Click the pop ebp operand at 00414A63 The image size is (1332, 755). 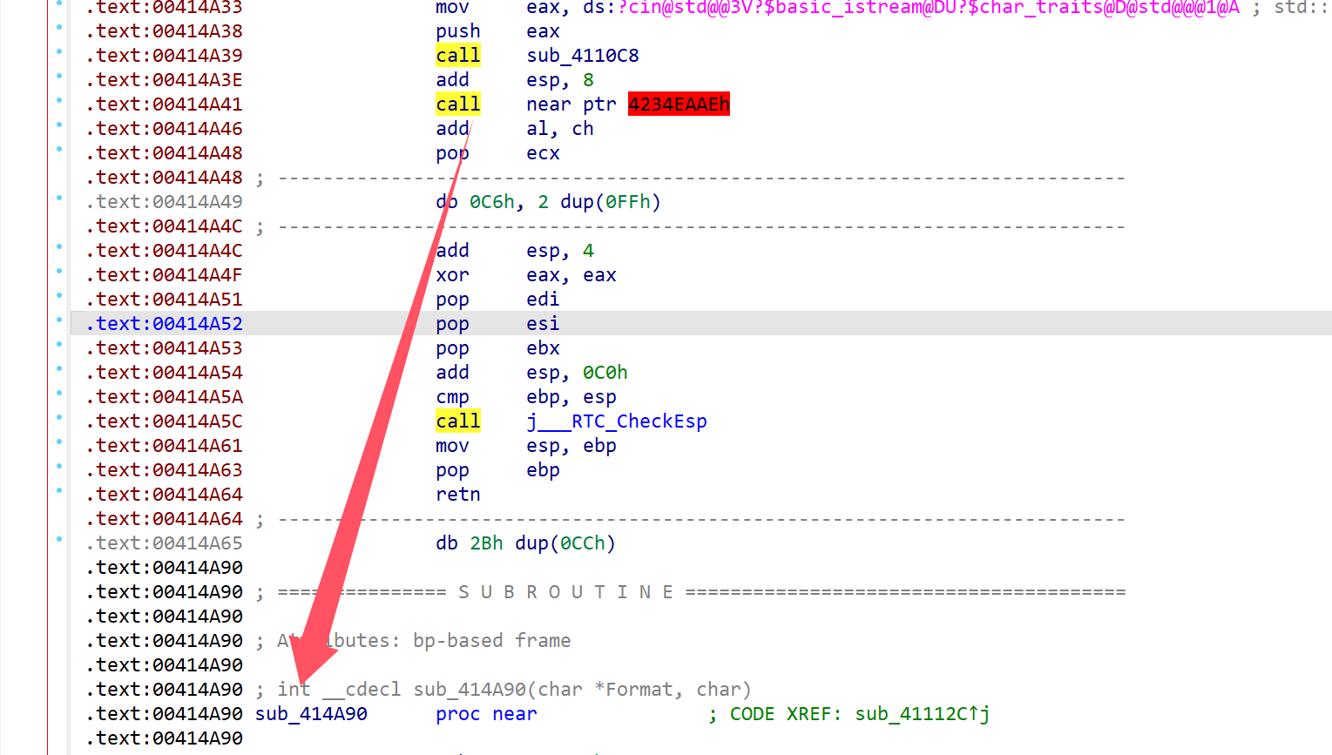(x=543, y=470)
